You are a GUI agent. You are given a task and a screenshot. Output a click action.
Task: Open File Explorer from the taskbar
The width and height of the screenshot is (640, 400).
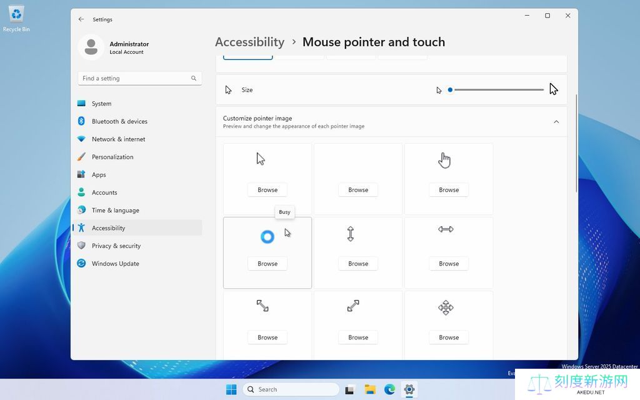tap(370, 389)
